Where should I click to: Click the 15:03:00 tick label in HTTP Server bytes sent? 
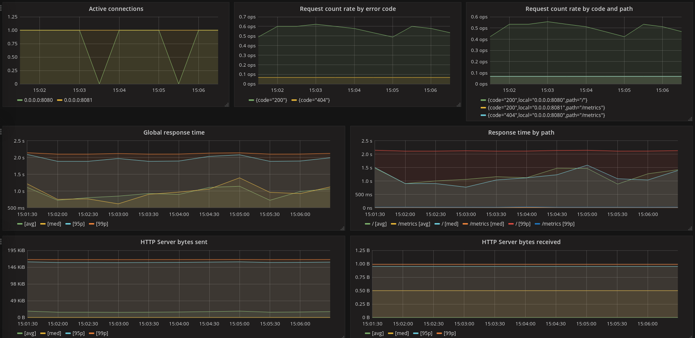[119, 324]
